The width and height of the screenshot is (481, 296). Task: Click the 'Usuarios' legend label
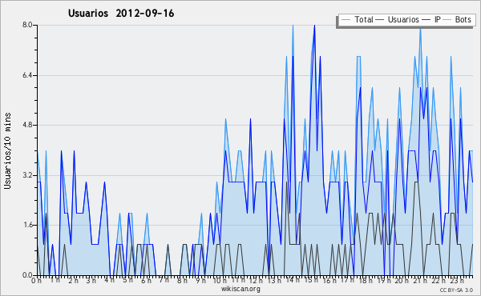403,19
